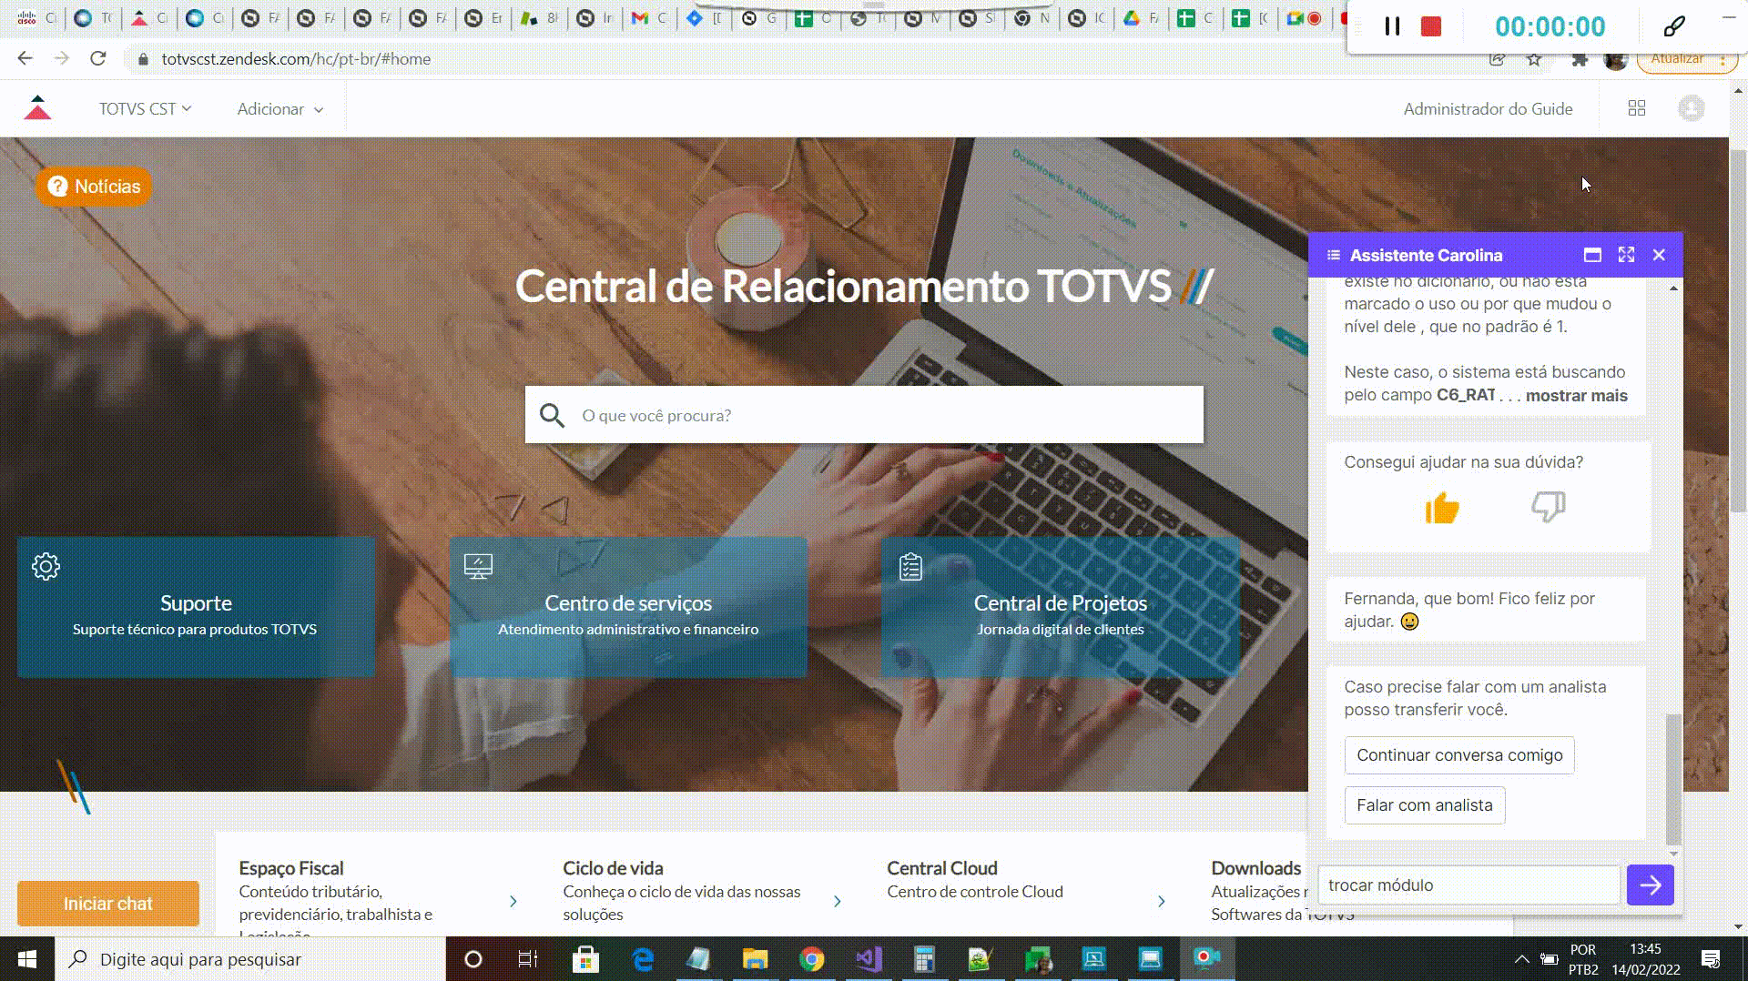Expand the TOTVS CST dropdown menu
1748x981 pixels.
tap(146, 108)
